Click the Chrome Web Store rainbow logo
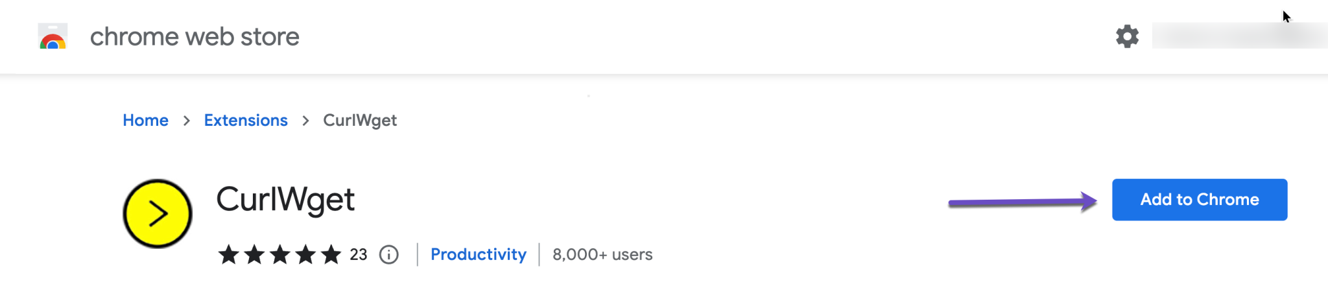The height and width of the screenshot is (308, 1328). (53, 37)
